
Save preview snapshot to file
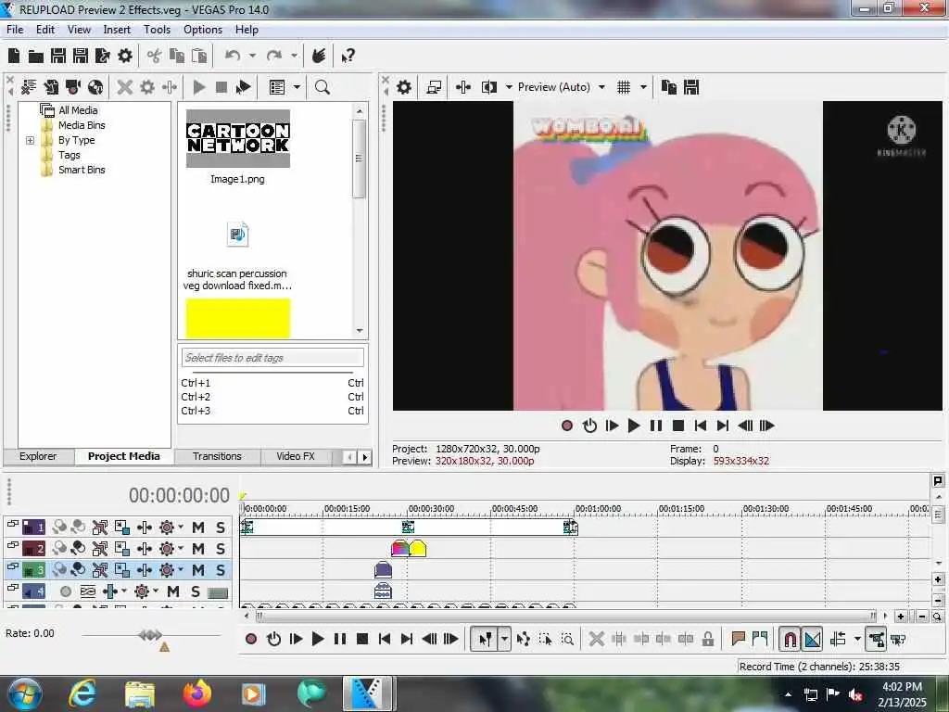pyautogui.click(x=691, y=87)
